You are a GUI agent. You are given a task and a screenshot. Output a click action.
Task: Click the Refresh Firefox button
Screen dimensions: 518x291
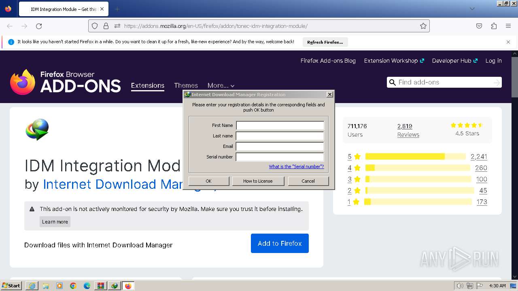(325, 42)
